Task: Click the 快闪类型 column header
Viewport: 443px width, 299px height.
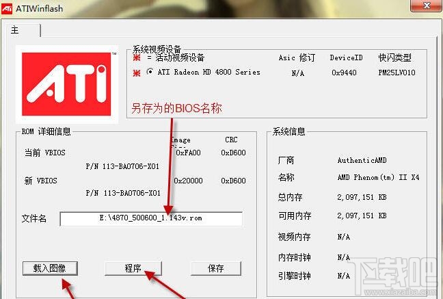Action: (394, 57)
